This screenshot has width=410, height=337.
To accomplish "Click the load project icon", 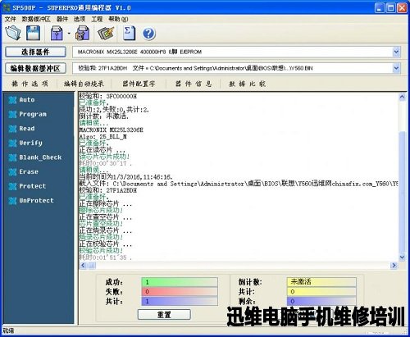I will click(x=57, y=33).
